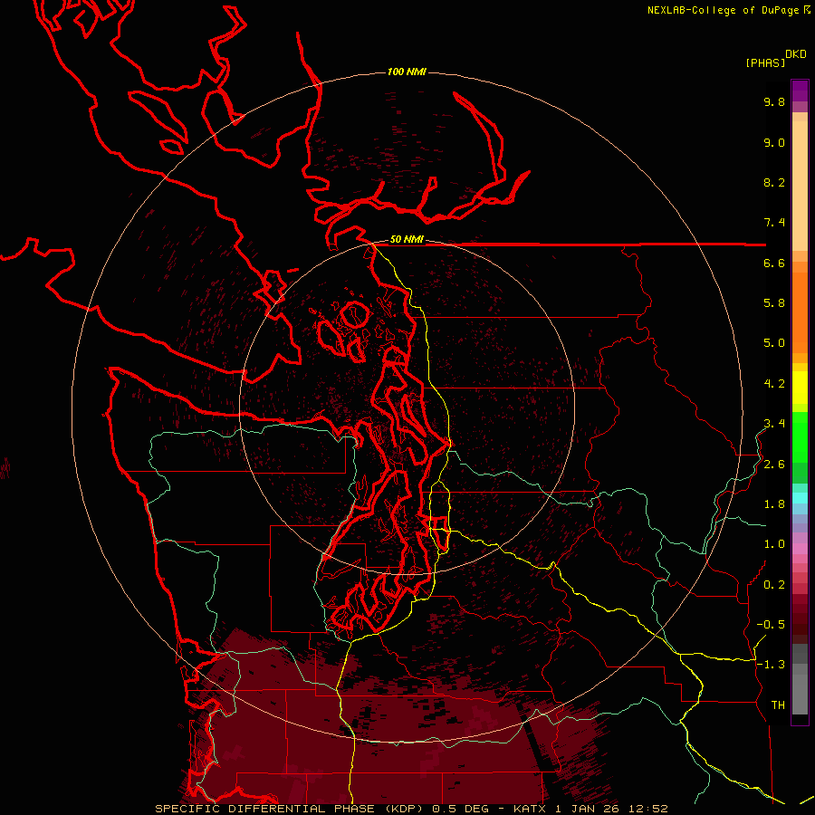Click the 12:52 timestamp in the footer
The width and height of the screenshot is (815, 815).
649,809
